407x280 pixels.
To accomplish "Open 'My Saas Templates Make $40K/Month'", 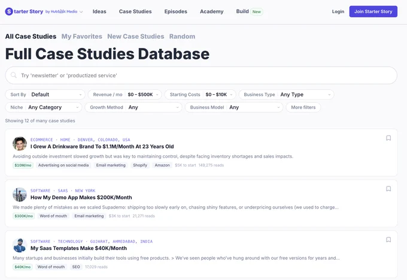I will [78, 248].
